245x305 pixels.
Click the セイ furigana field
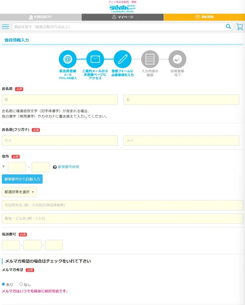60,140
